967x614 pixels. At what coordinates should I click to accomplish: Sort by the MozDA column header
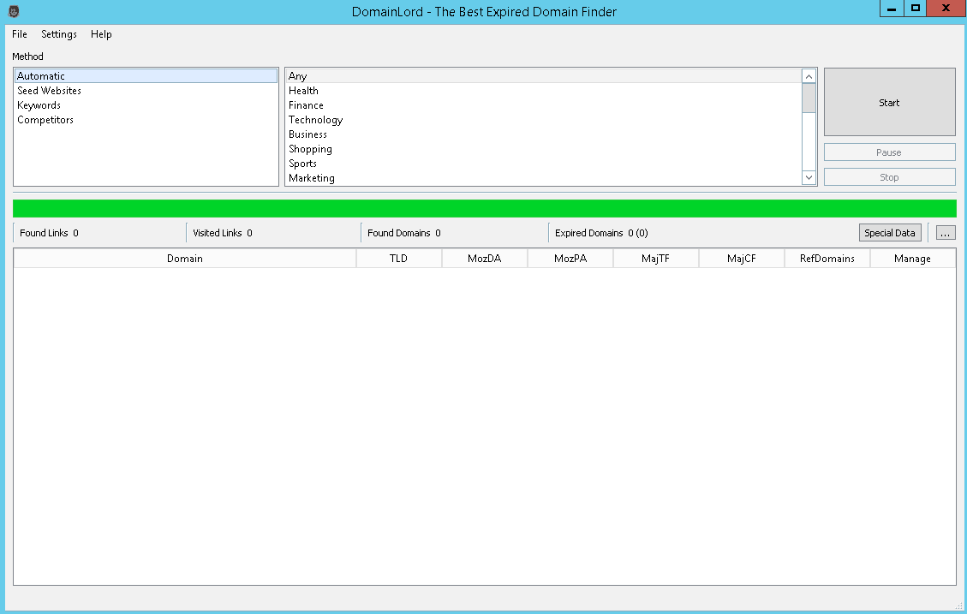485,259
